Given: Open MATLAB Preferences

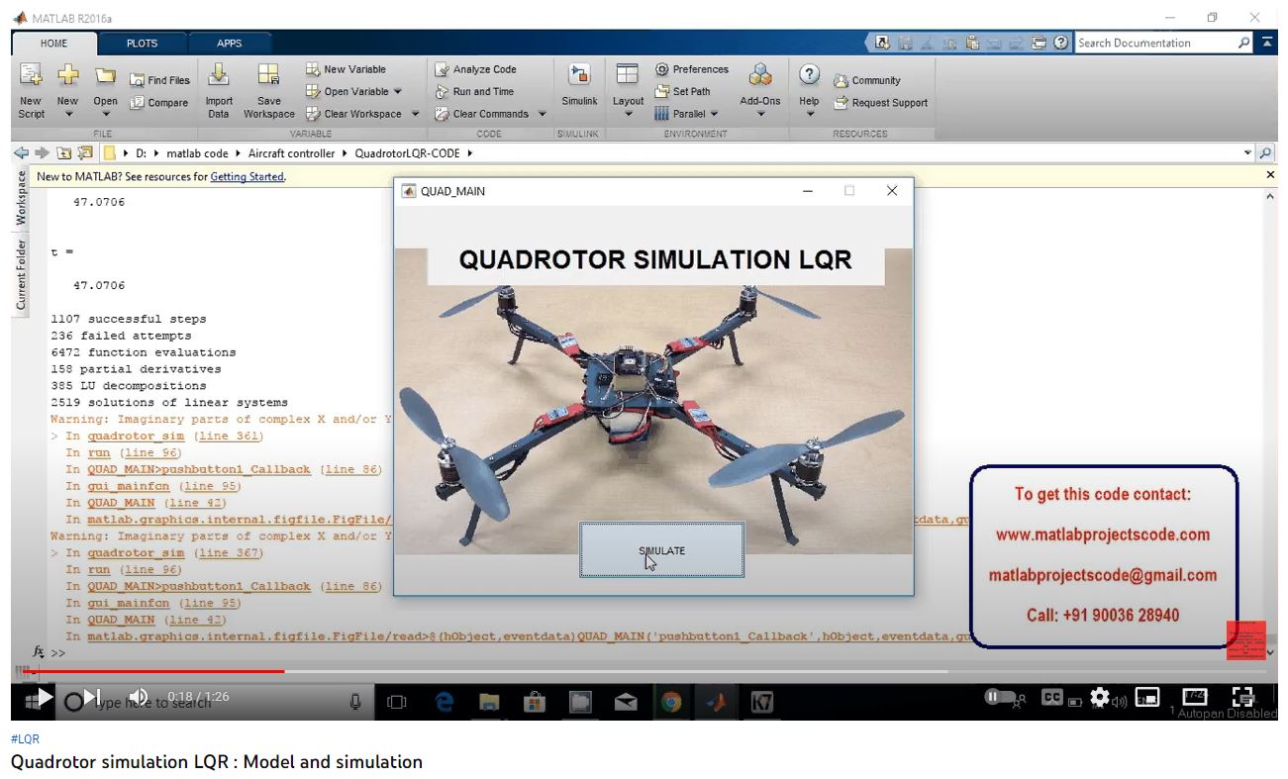Looking at the screenshot, I should [x=692, y=69].
